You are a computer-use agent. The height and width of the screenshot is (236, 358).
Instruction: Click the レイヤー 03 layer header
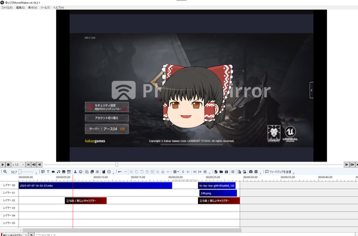click(9, 208)
